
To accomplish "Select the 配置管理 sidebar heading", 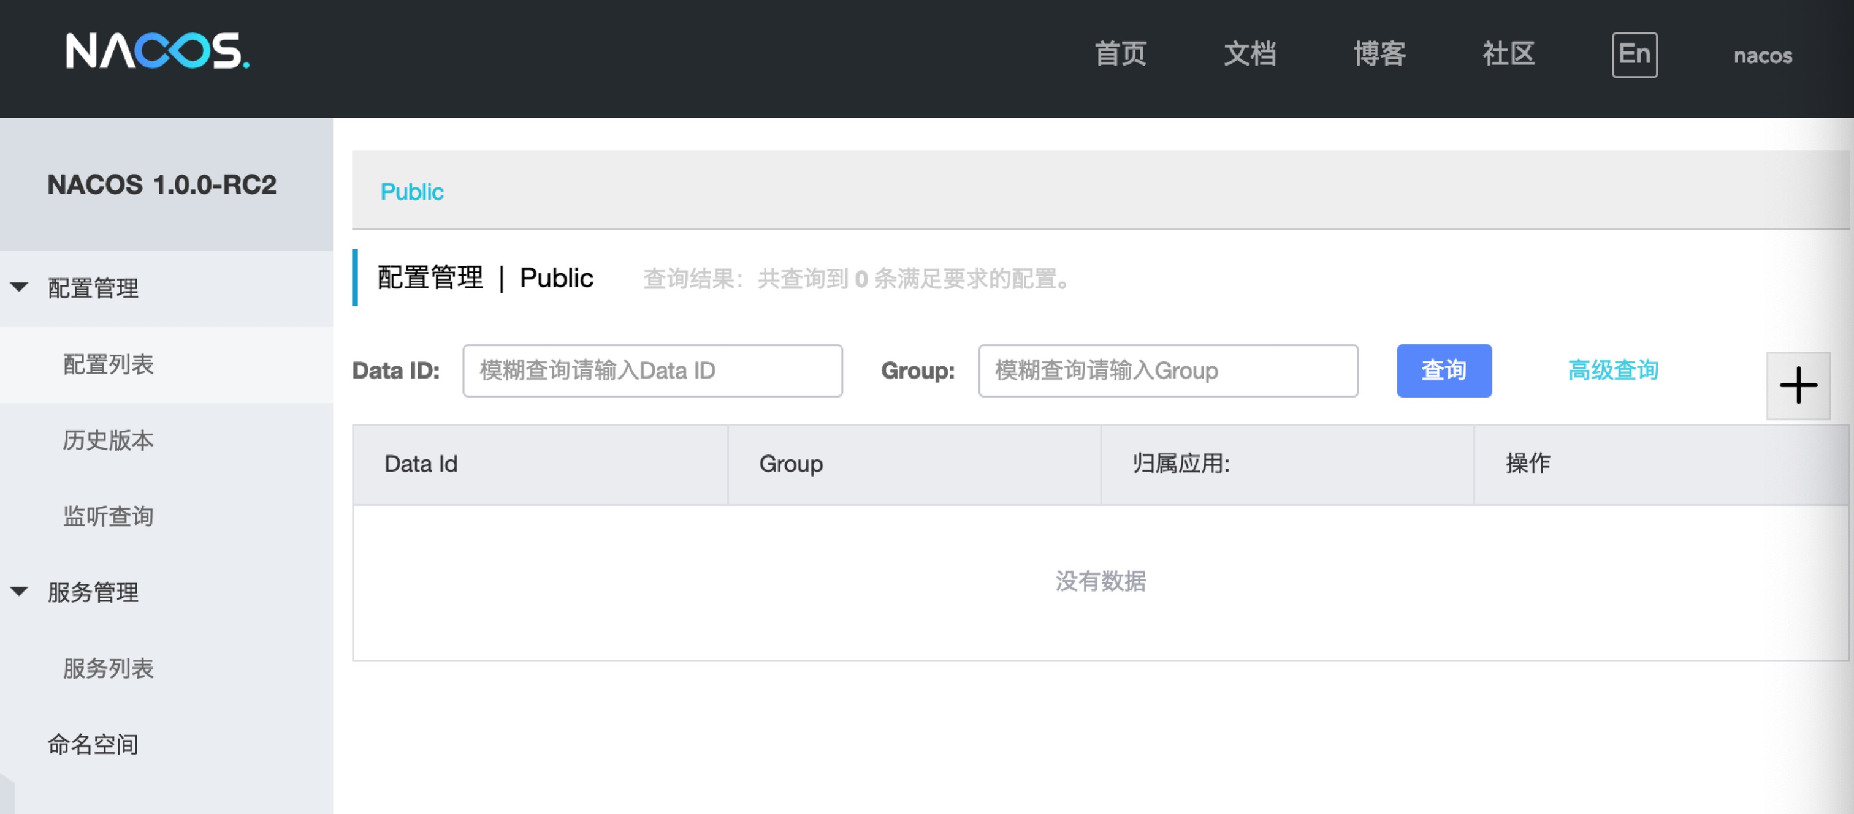I will click(93, 288).
